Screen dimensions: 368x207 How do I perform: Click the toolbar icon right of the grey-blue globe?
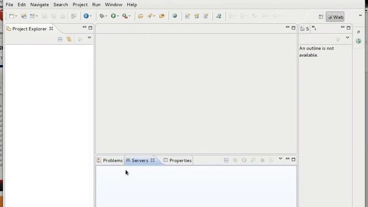tap(187, 16)
